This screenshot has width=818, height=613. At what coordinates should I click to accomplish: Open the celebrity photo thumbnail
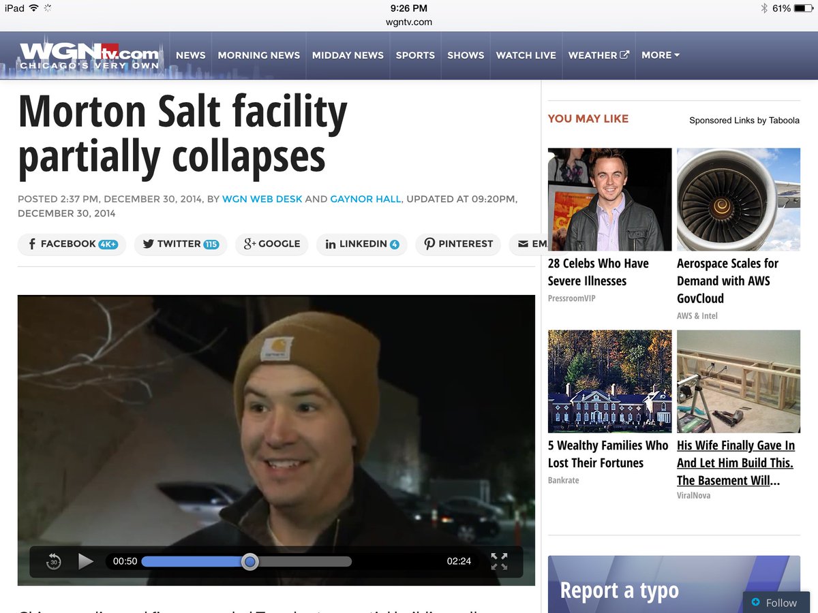610,200
